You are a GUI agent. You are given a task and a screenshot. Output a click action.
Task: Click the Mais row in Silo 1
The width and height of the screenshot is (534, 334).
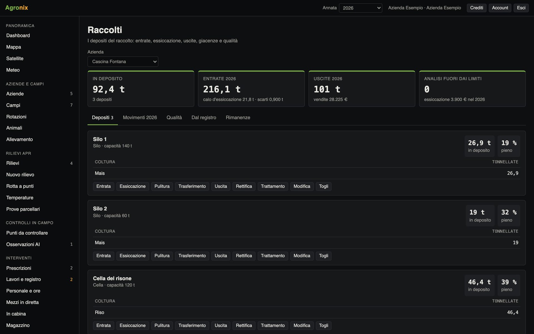[x=306, y=173]
